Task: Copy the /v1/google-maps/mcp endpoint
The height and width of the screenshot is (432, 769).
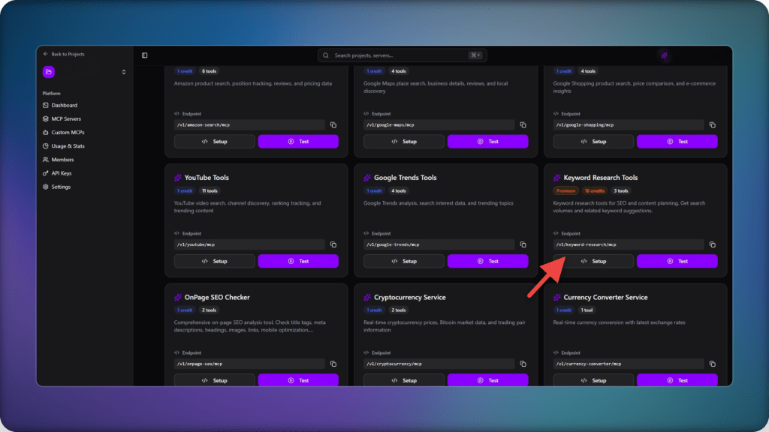Action: click(523, 125)
